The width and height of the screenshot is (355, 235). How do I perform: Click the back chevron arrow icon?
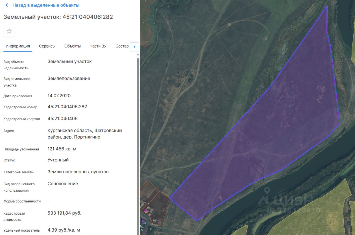(x=7, y=5)
